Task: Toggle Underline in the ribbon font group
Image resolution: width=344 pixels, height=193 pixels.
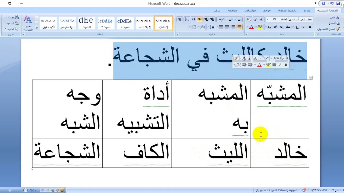Action: (x=297, y=27)
